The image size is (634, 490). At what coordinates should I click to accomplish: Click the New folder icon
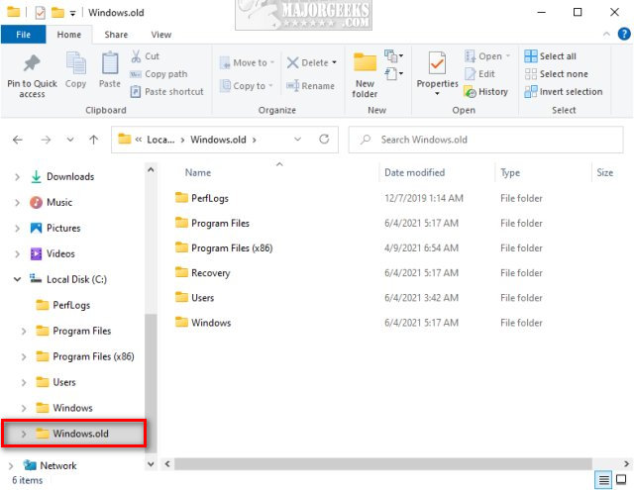[x=365, y=63]
